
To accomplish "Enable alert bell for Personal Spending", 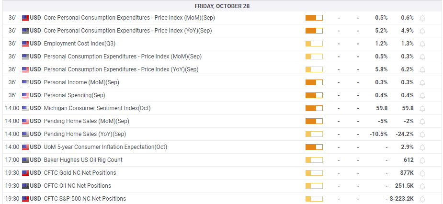I will 422,96.
